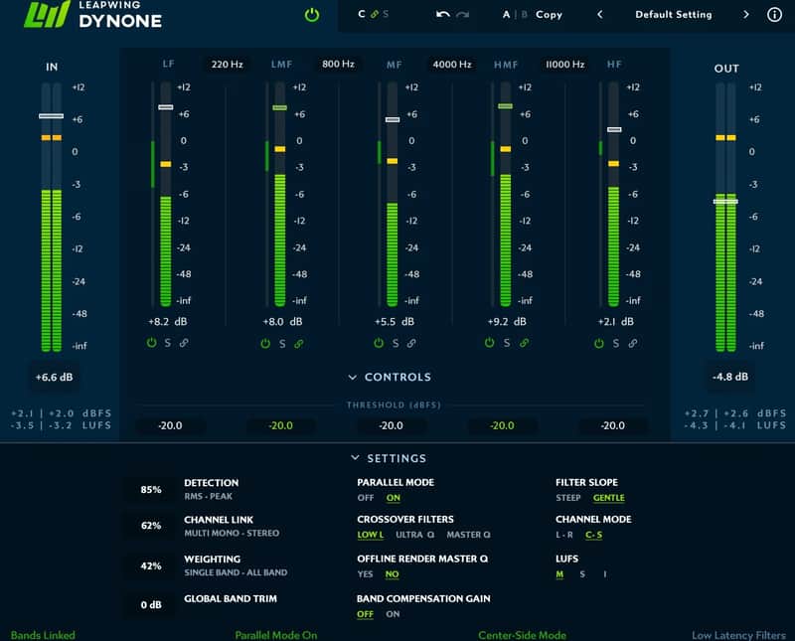Solo the HMF band
Image resolution: width=795 pixels, height=641 pixels.
pos(507,343)
